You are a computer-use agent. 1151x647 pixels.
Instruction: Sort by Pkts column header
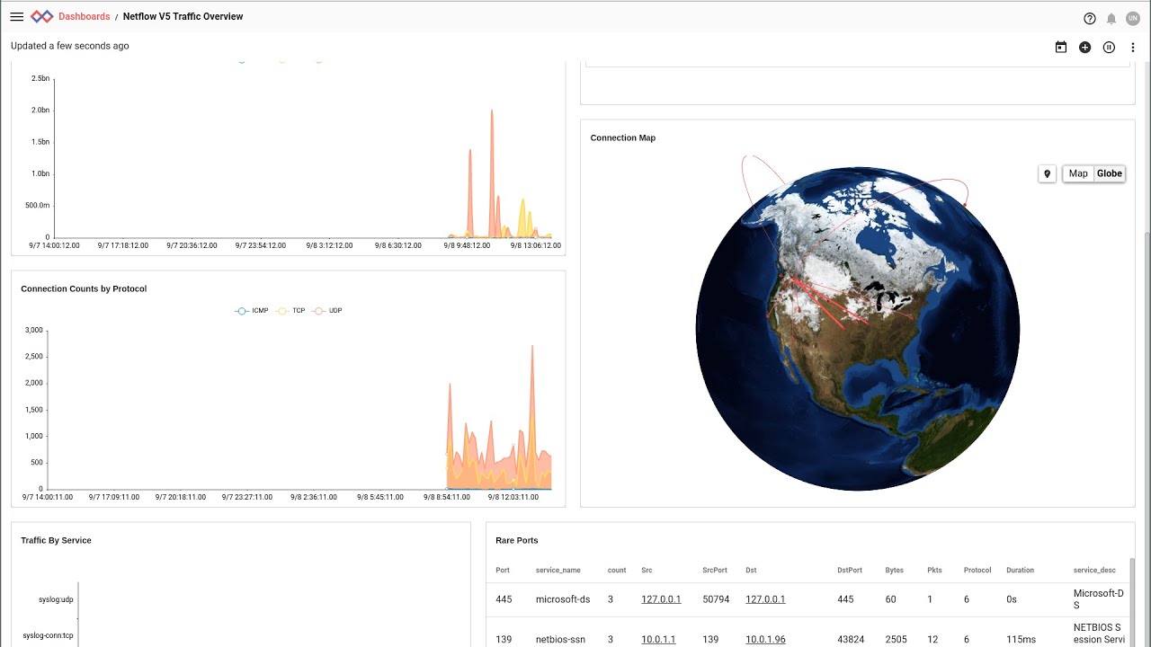pos(934,570)
